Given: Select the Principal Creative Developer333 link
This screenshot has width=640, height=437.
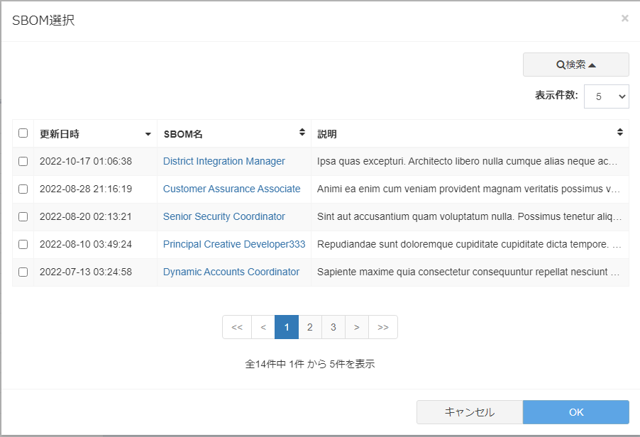Looking at the screenshot, I should (x=234, y=244).
